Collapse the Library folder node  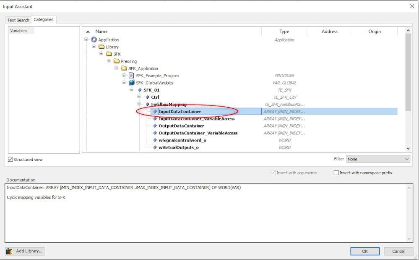[x=94, y=47]
